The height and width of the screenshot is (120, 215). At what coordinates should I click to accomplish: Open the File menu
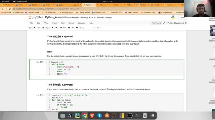pos(31,23)
